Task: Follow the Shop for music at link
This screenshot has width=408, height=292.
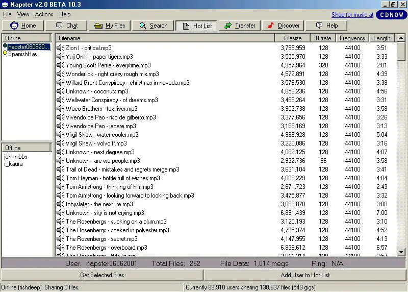Action: click(352, 15)
